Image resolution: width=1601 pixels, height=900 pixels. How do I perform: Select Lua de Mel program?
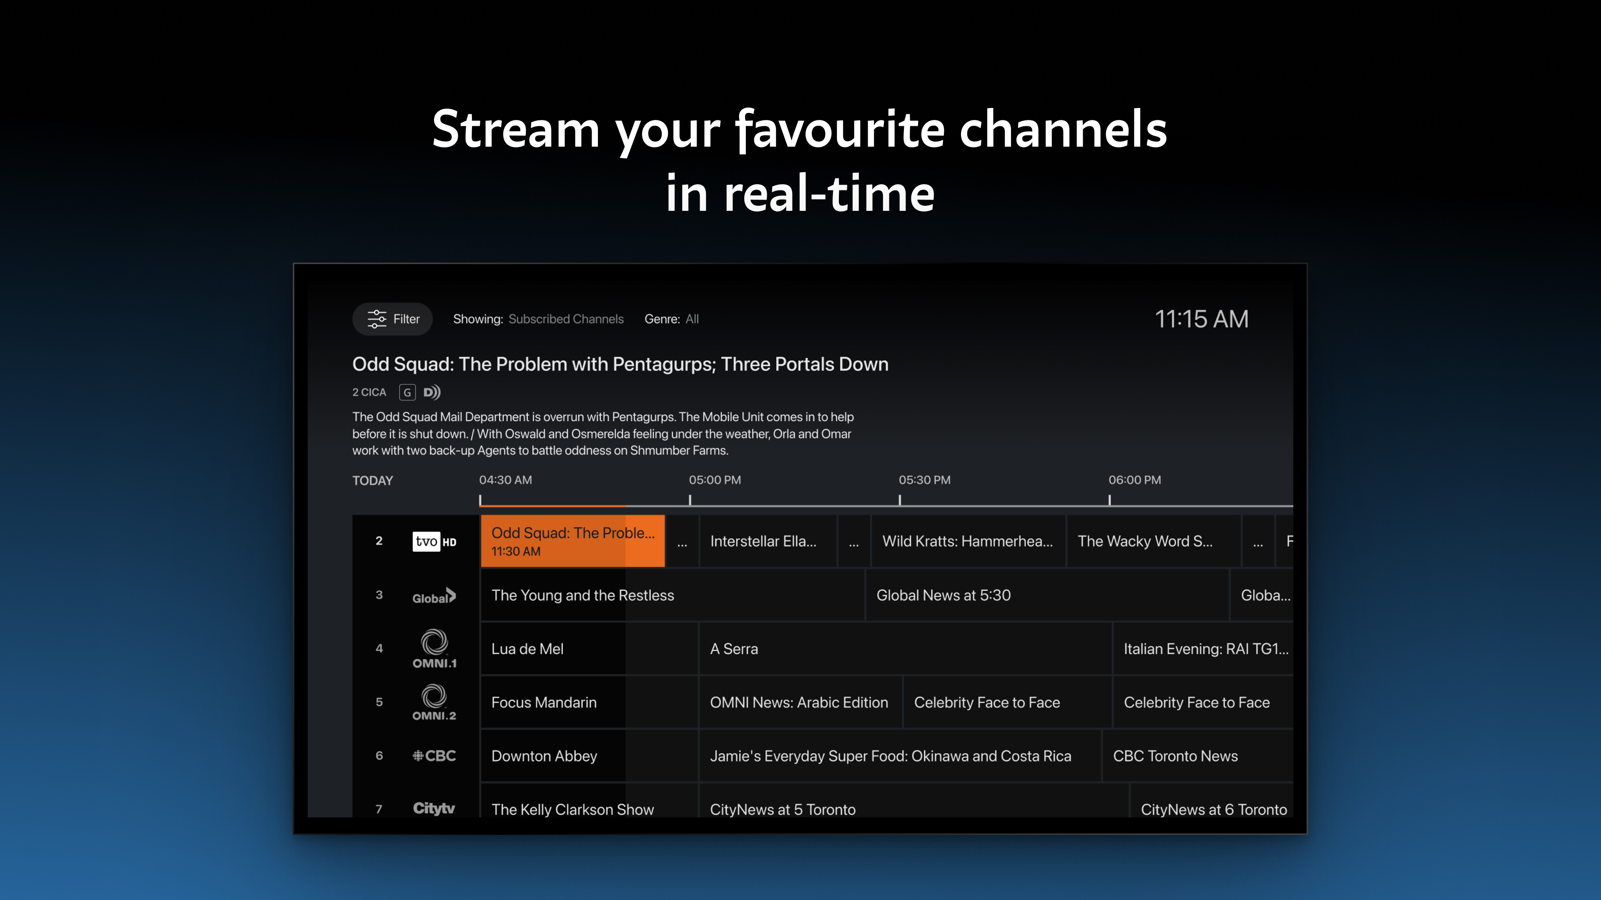[x=589, y=649]
